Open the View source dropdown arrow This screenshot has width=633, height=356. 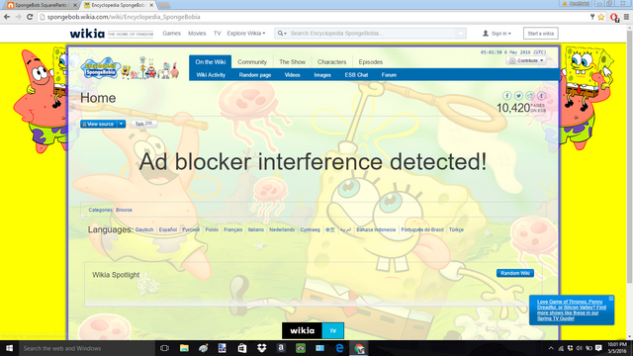point(121,124)
